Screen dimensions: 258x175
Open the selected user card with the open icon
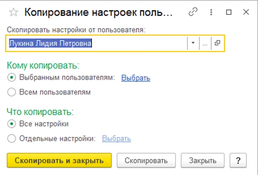(x=217, y=43)
